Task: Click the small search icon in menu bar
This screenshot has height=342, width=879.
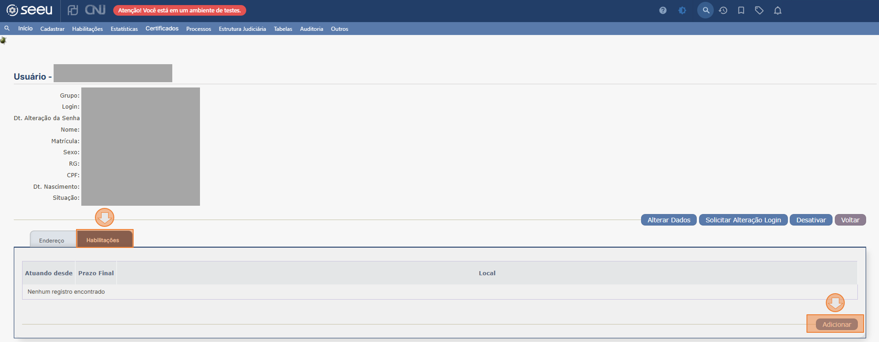Action: tap(7, 28)
